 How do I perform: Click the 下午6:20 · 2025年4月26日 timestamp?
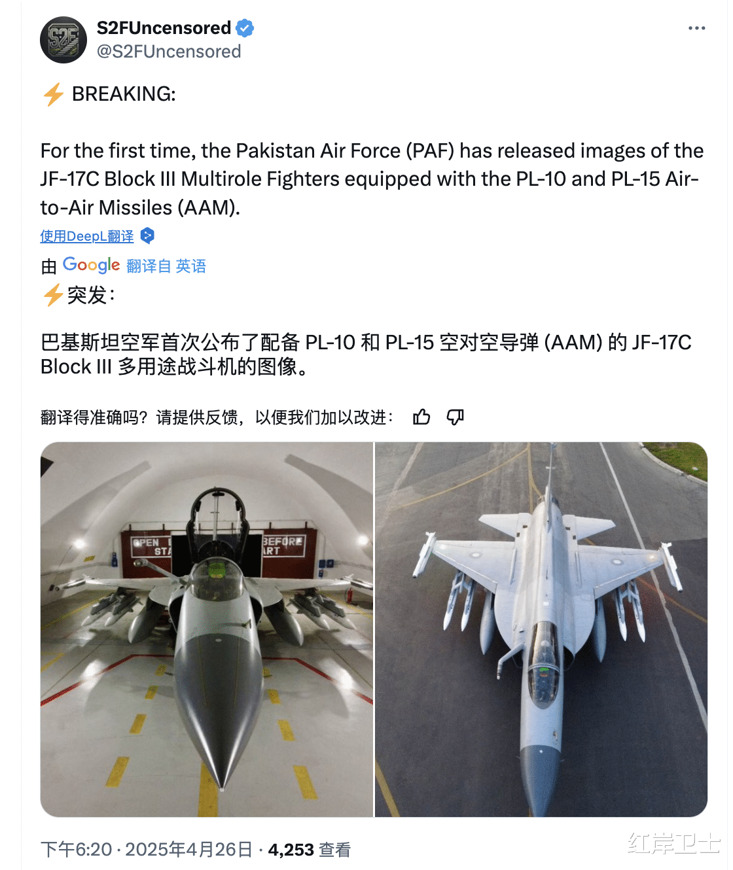(147, 849)
